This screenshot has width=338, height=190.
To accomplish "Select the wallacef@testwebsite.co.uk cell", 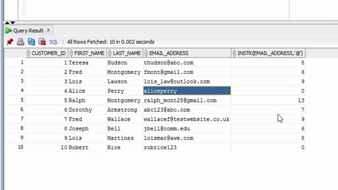I will 187,119.
